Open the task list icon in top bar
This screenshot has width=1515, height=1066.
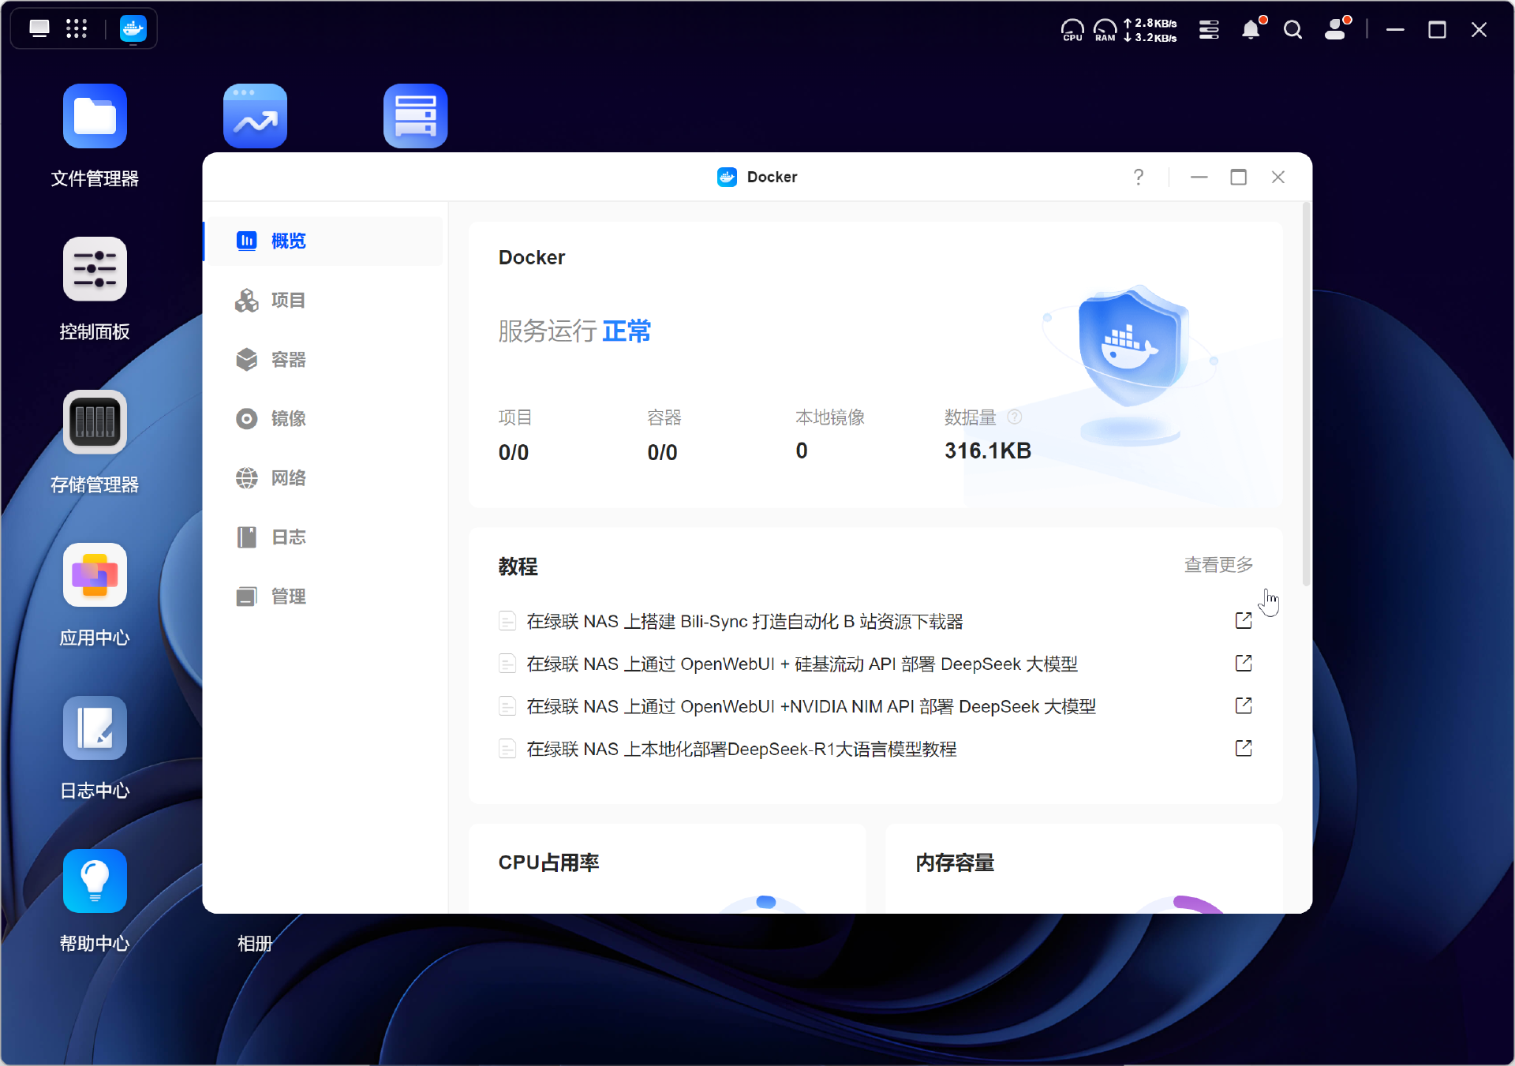point(1209,30)
